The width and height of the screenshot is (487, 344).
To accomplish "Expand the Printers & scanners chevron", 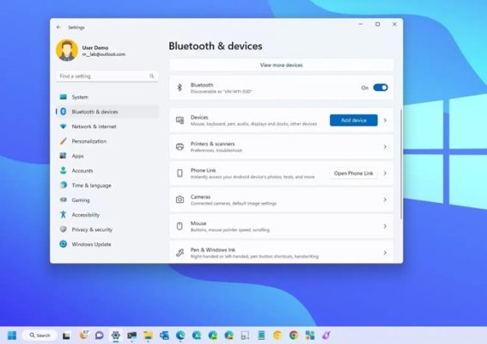I will point(385,147).
